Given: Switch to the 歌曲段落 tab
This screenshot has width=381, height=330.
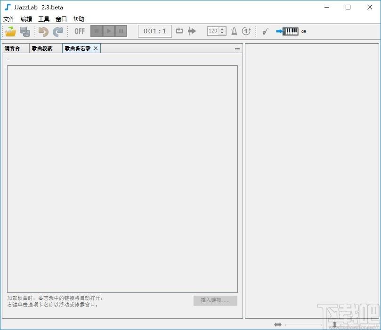Looking at the screenshot, I should (46, 48).
